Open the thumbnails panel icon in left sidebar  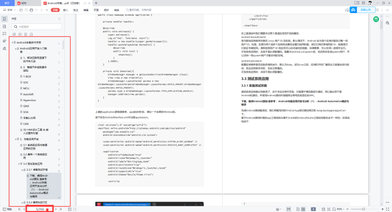pyautogui.click(x=4, y=26)
